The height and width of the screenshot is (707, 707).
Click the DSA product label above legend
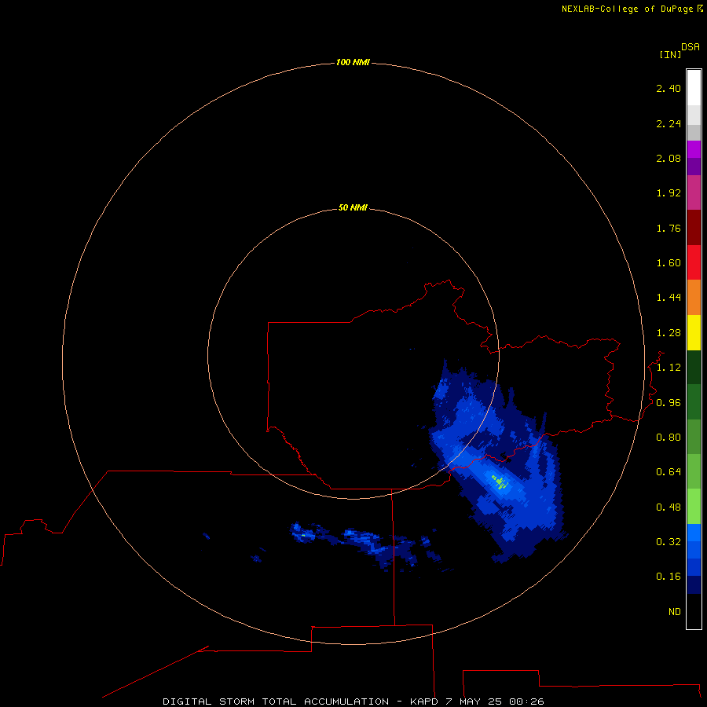click(691, 47)
